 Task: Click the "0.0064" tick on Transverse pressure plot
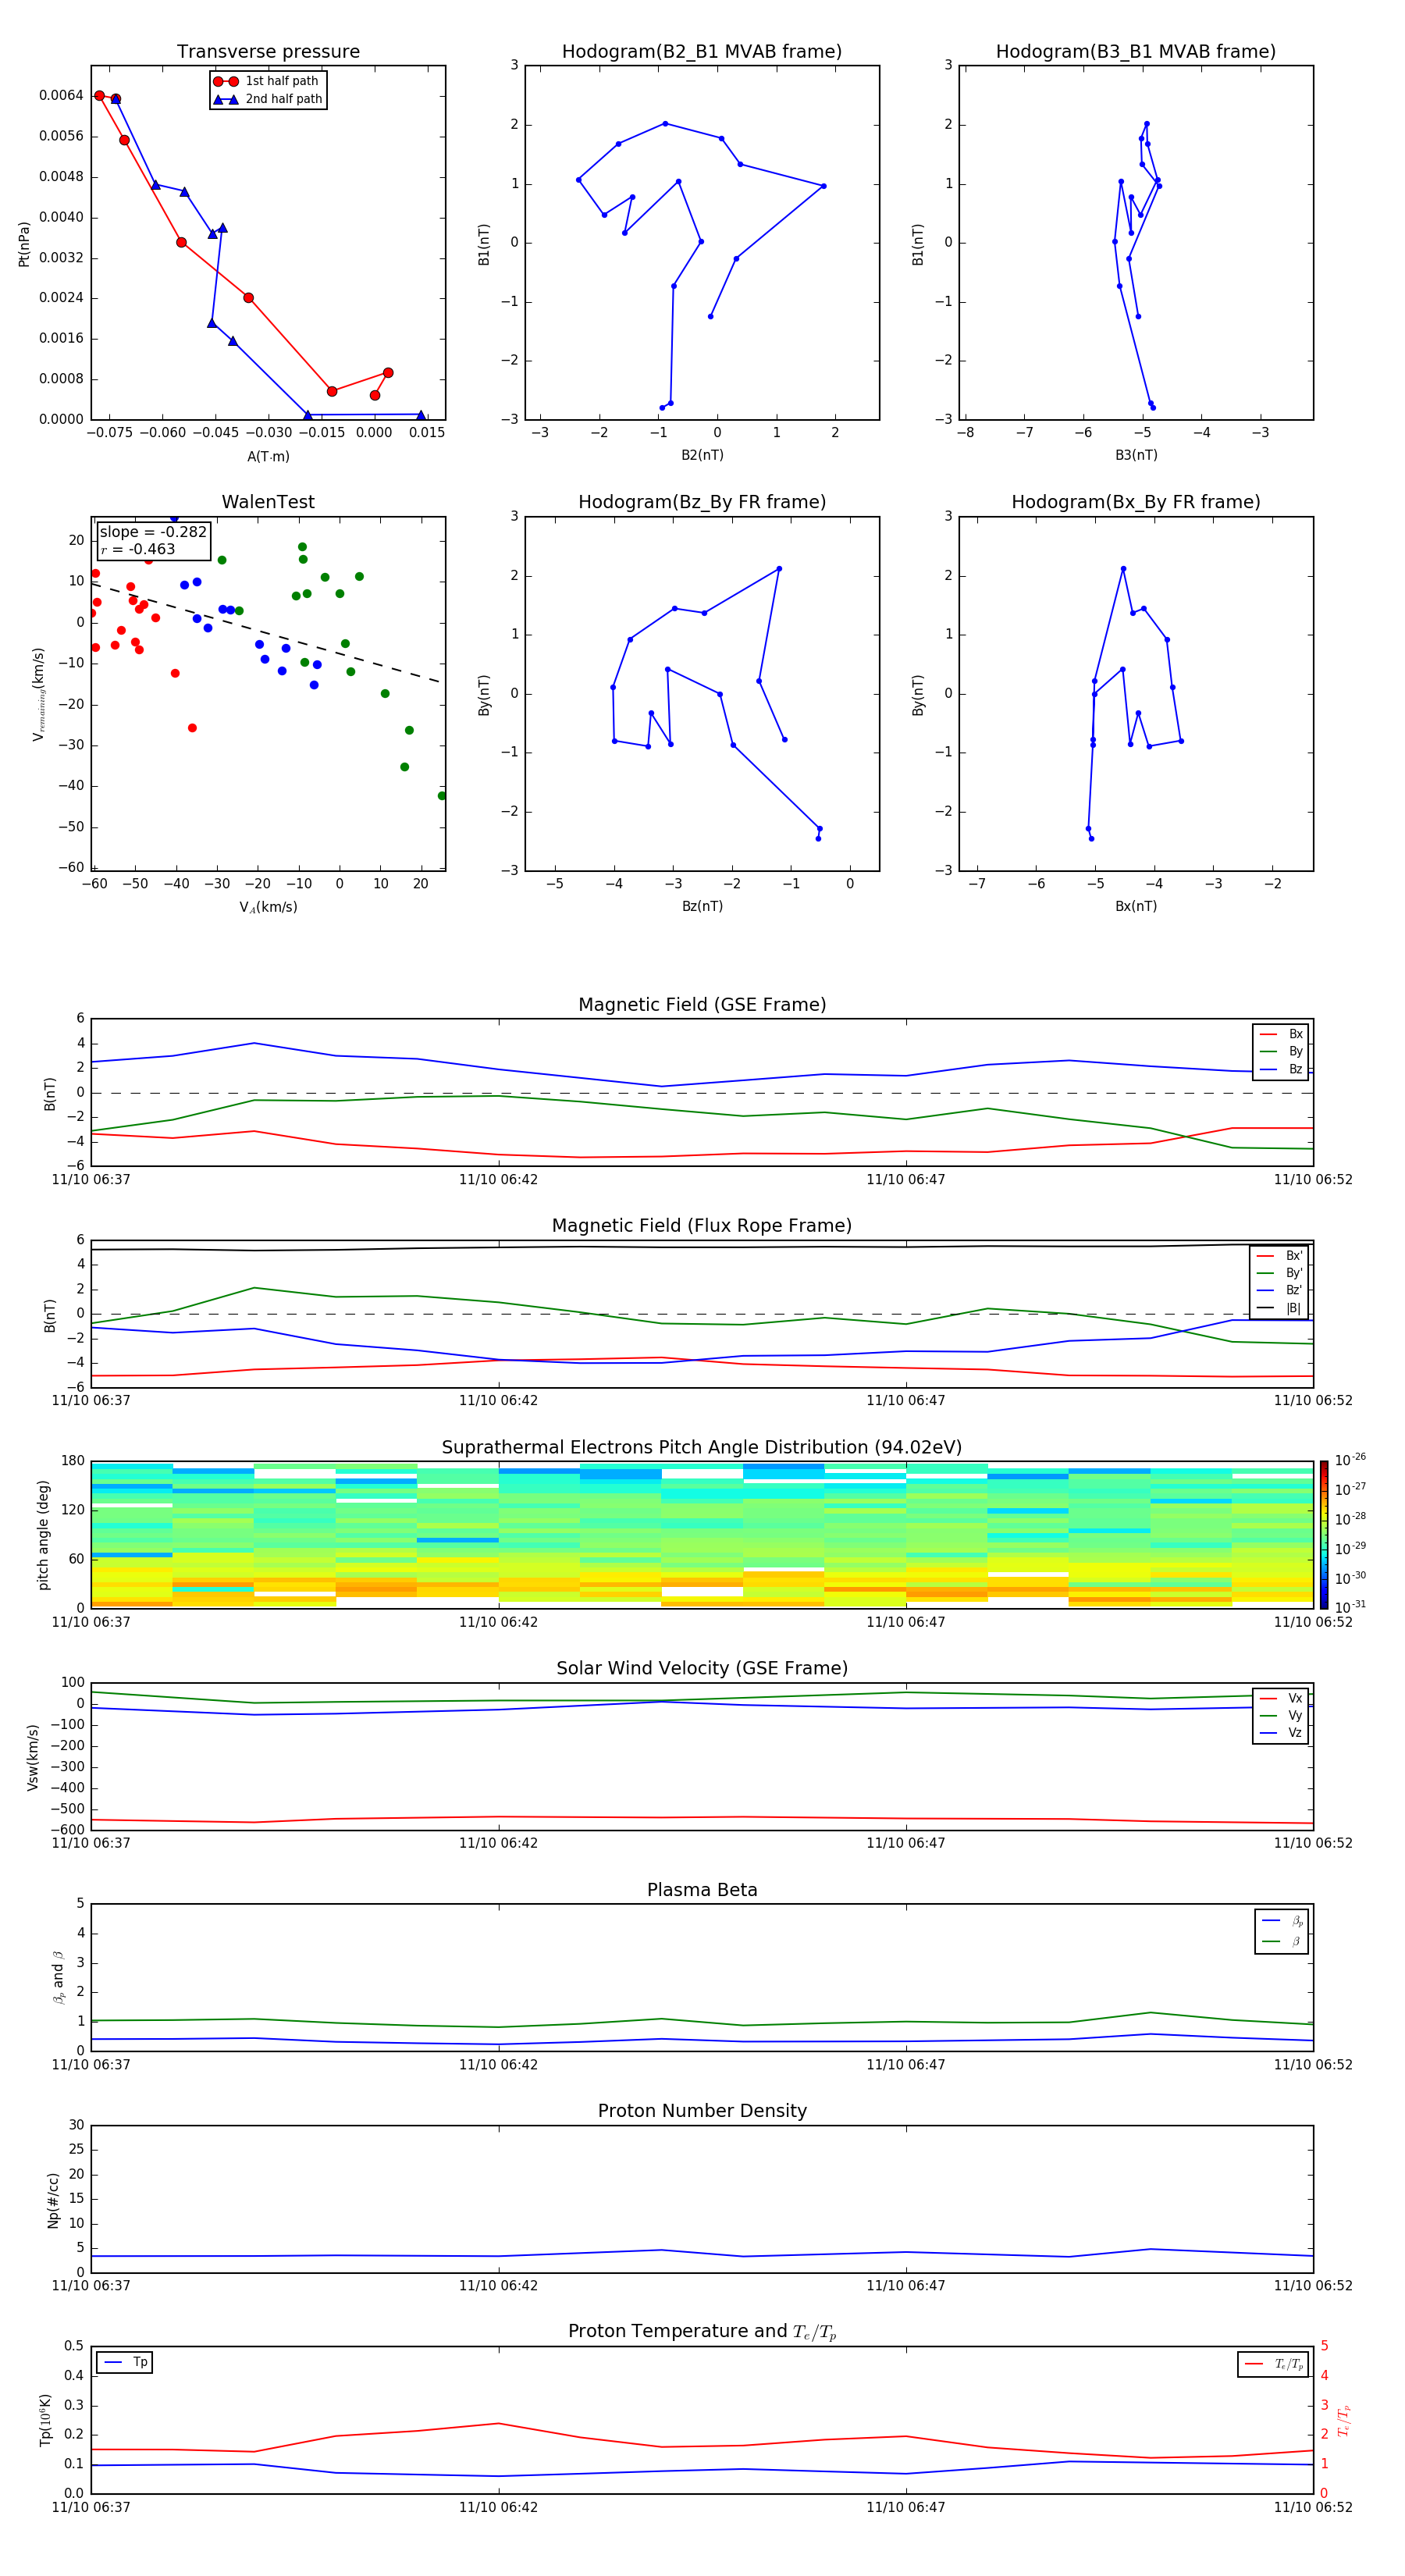61,96
